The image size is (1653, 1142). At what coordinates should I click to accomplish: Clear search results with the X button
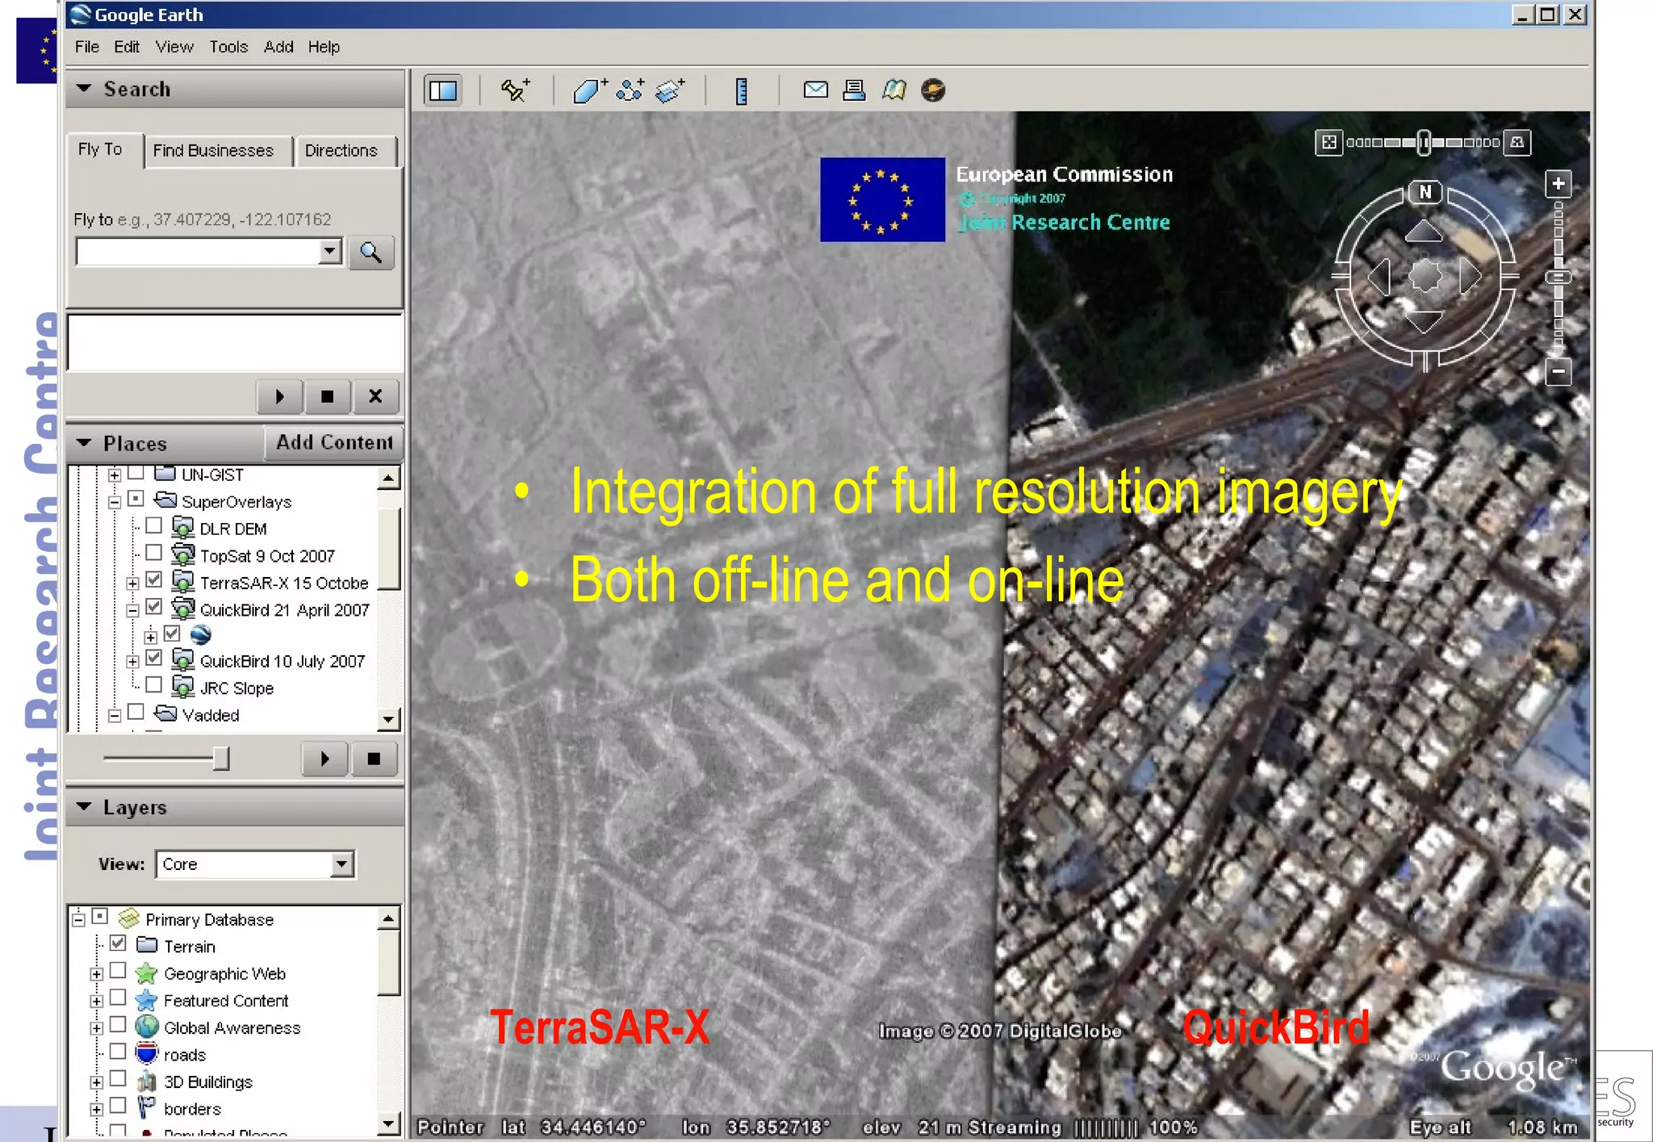point(375,396)
